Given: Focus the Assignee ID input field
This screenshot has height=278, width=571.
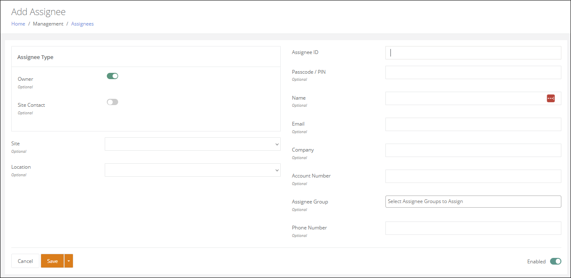Looking at the screenshot, I should (x=473, y=53).
